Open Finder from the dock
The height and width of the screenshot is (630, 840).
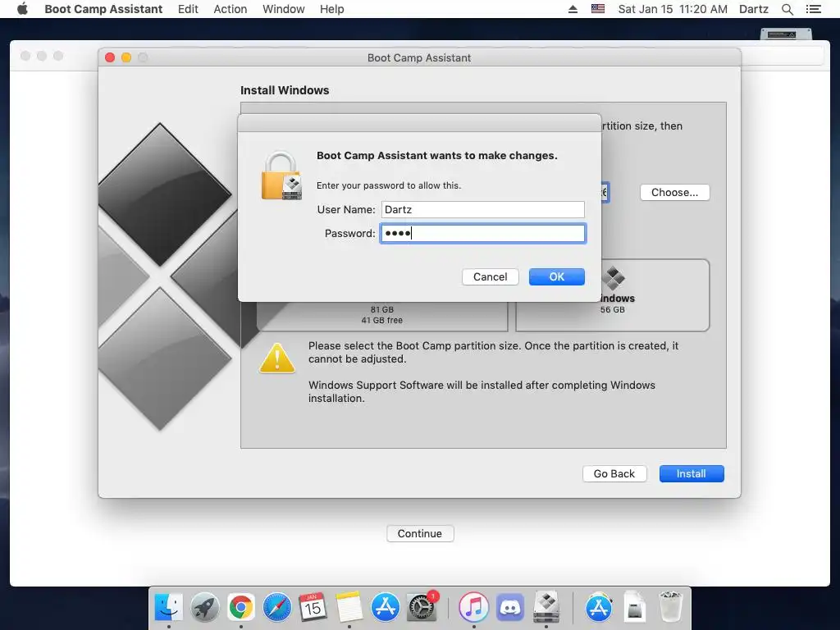pyautogui.click(x=169, y=608)
